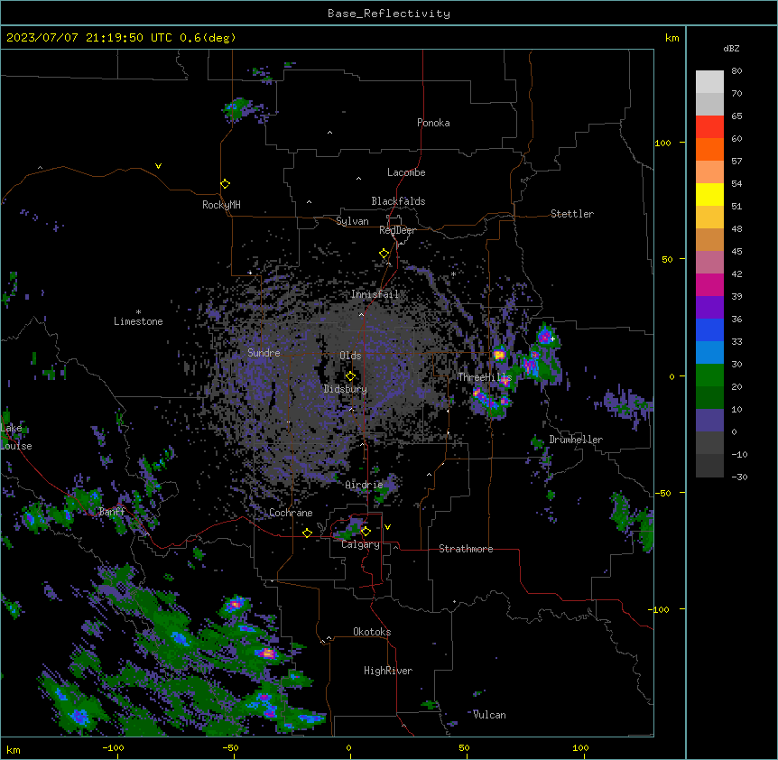Click the Sylvan label
This screenshot has width=778, height=760.
tap(352, 221)
